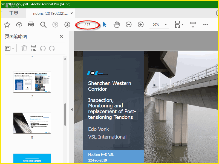Open the 工具 tab
219x164 pixels.
[14, 13]
